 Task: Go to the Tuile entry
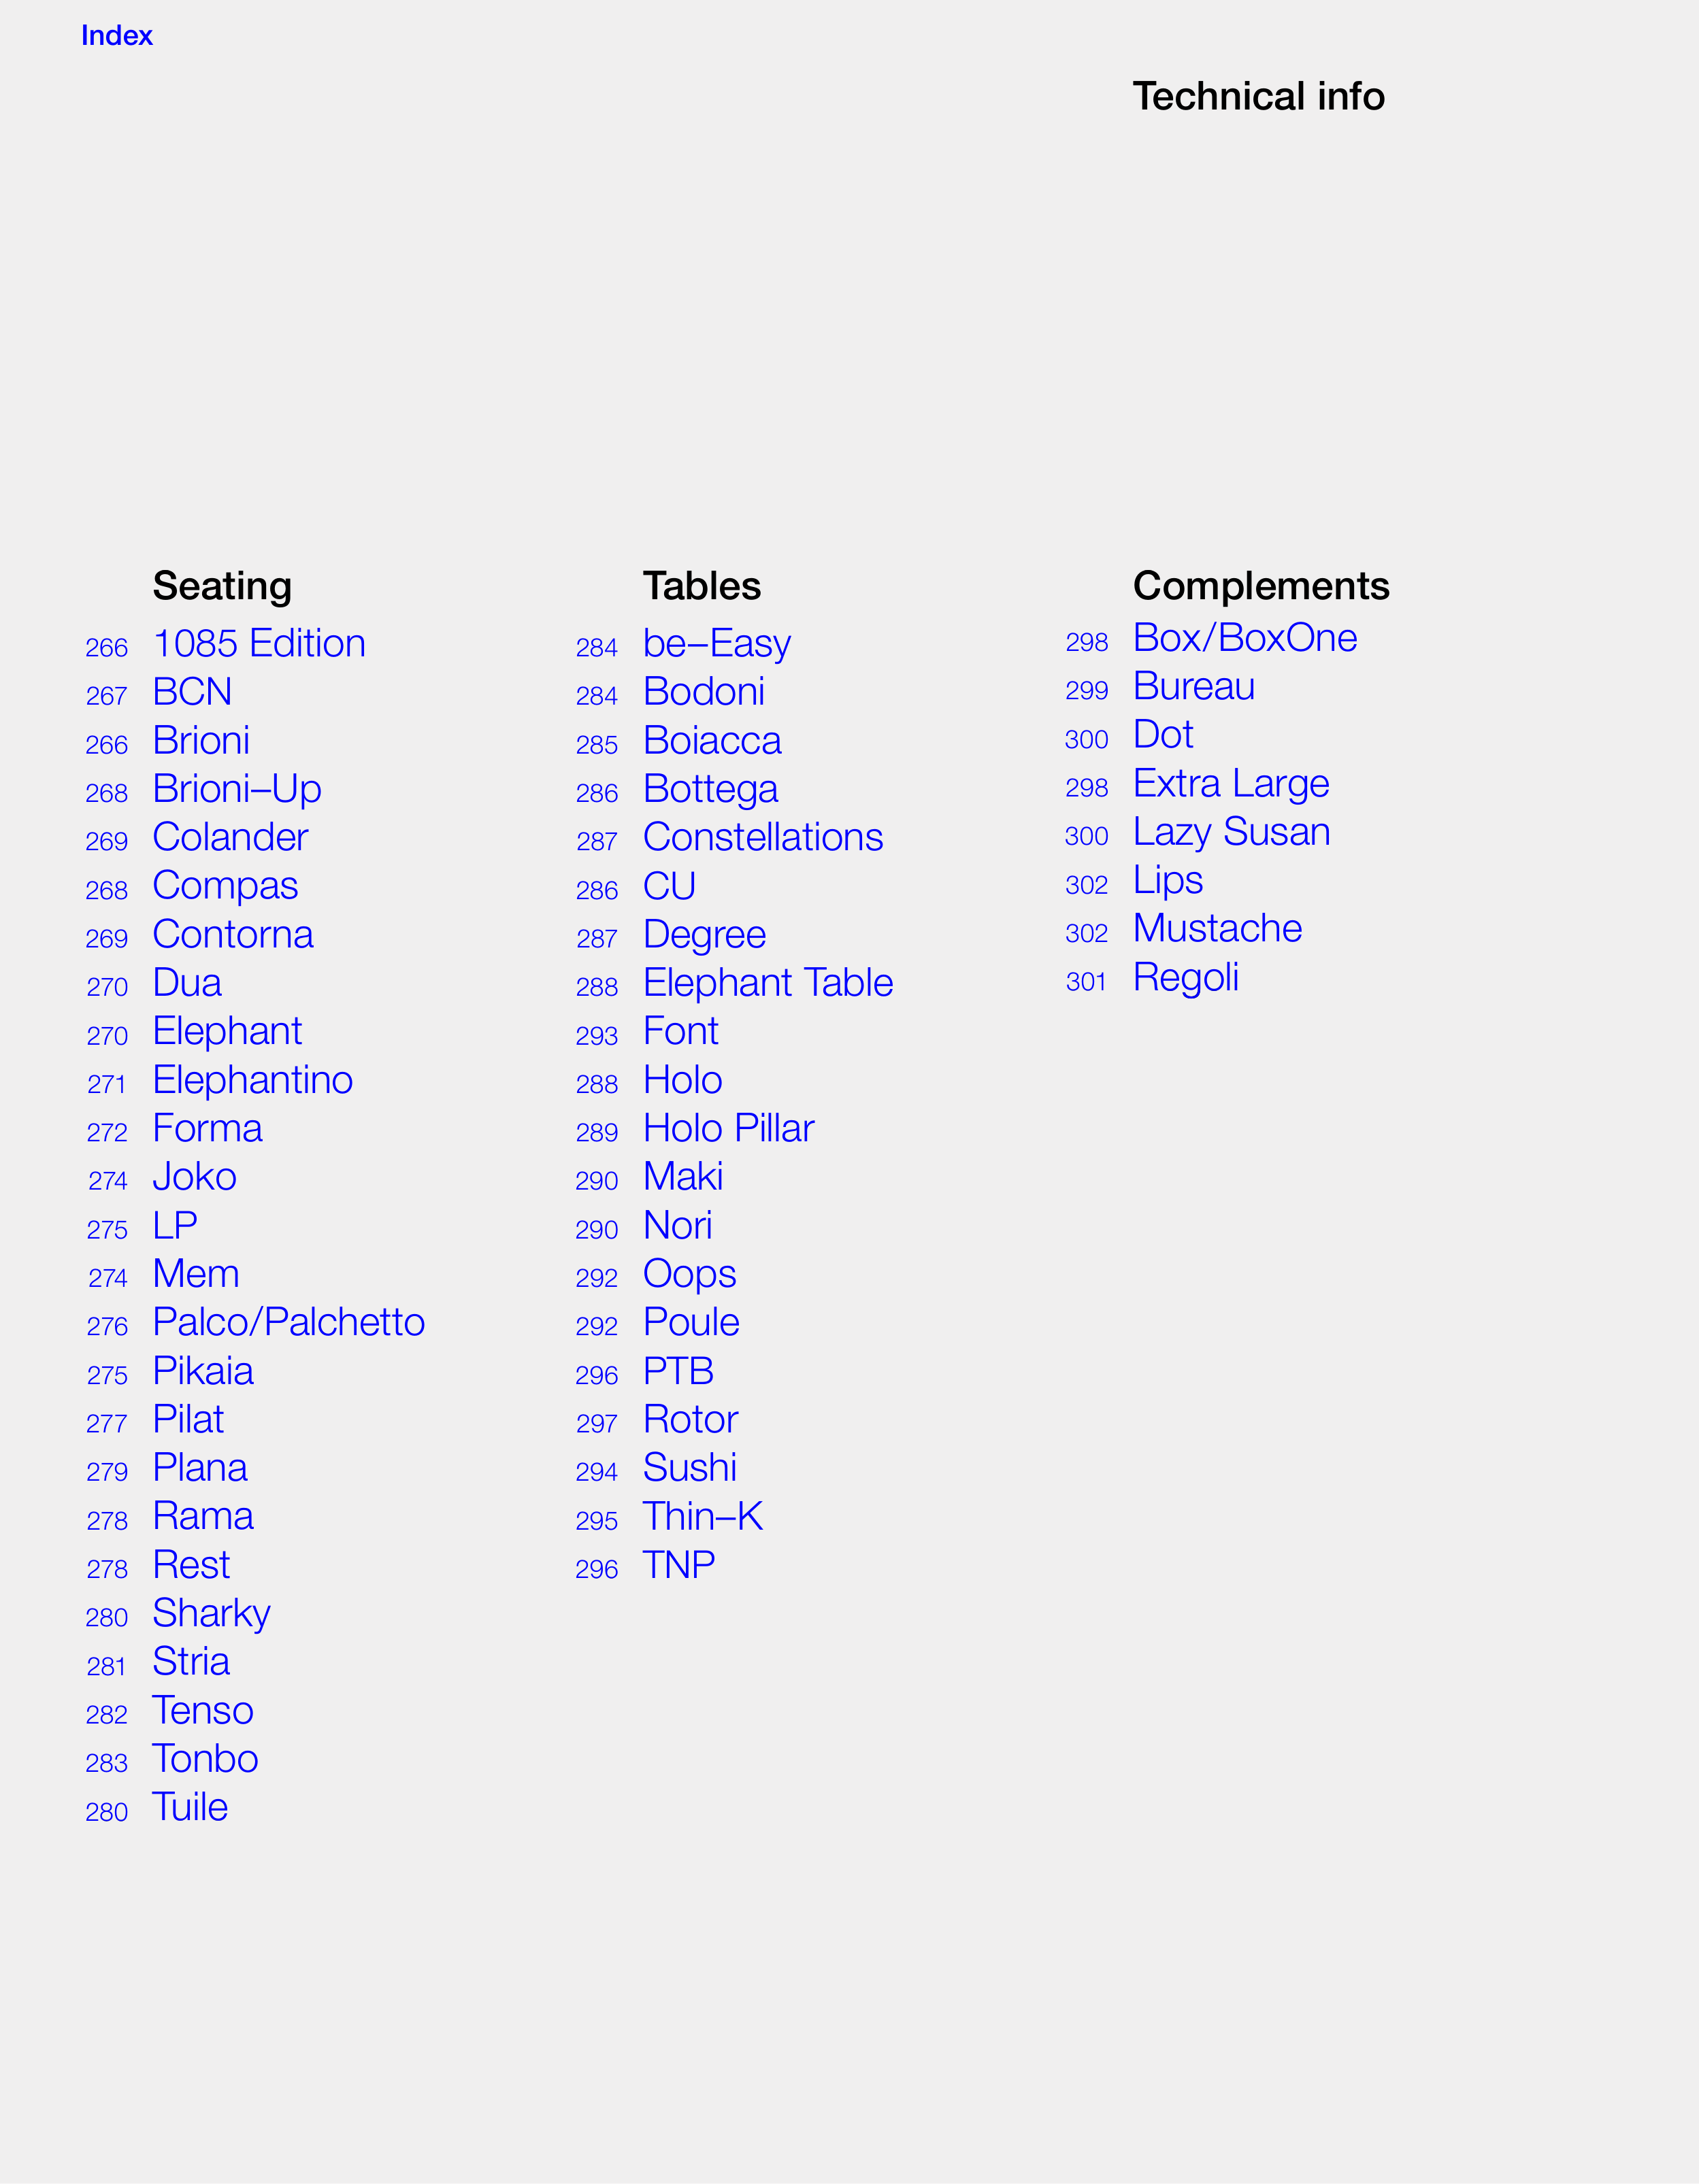click(x=190, y=1807)
